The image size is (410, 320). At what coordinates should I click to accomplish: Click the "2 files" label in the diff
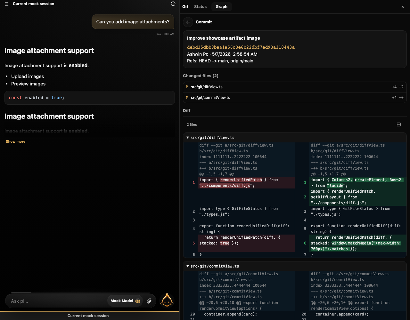(x=192, y=124)
